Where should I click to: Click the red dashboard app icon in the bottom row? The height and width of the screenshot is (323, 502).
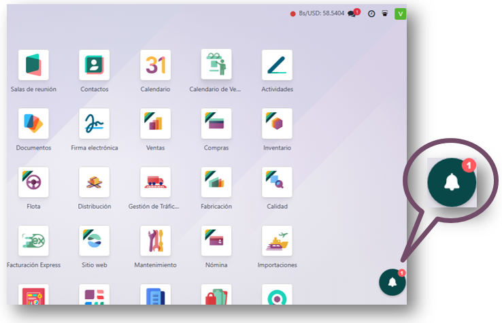[x=33, y=294]
